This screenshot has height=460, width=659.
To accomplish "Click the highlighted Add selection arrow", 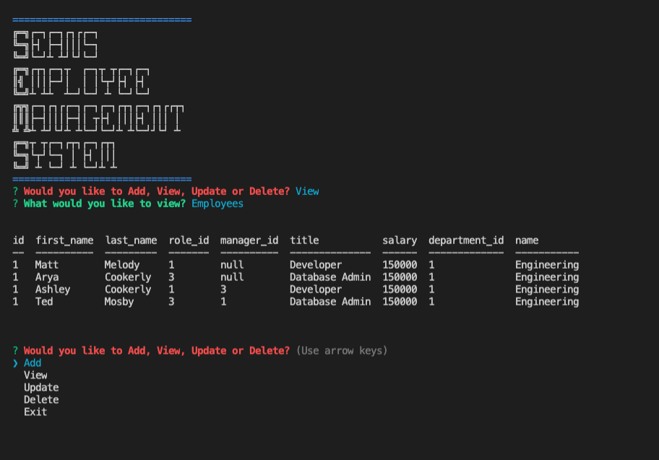I will click(x=16, y=363).
